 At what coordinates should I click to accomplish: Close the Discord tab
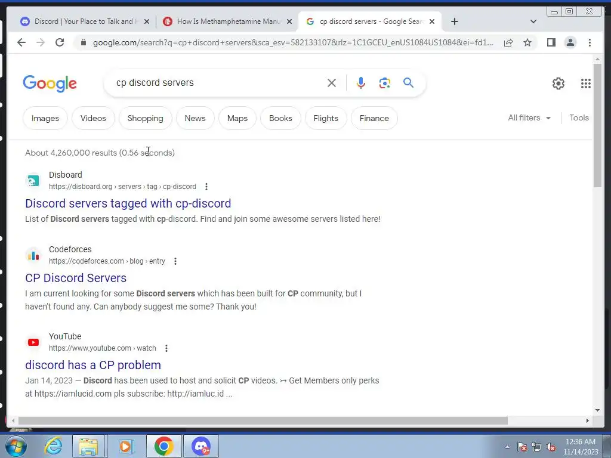(x=147, y=22)
